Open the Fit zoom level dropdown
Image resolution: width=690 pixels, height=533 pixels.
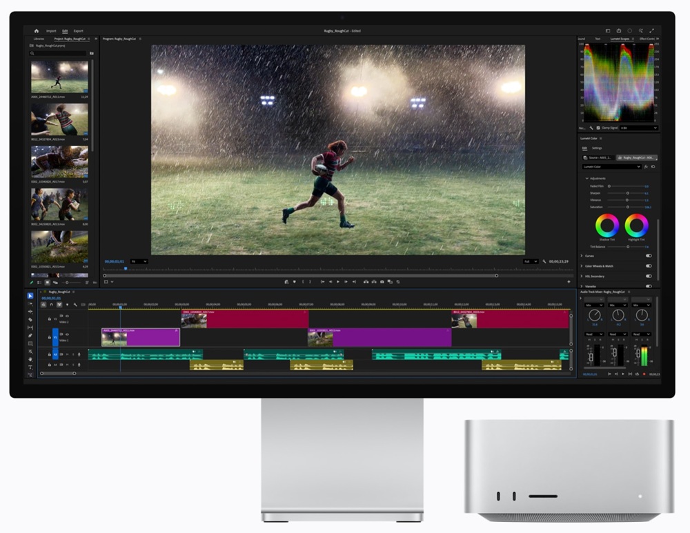point(139,261)
